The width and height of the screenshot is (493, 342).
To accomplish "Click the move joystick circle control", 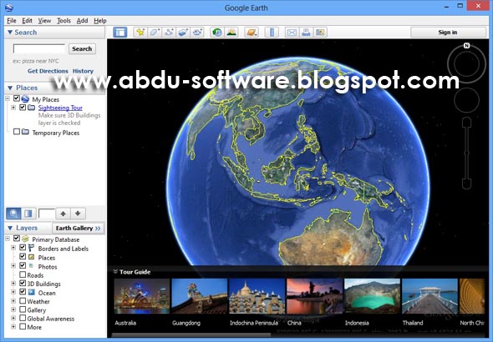I will [x=466, y=100].
